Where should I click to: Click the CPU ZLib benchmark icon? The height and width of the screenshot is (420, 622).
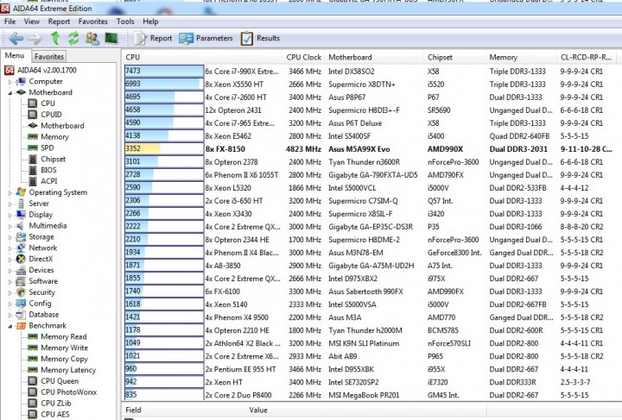[x=33, y=403]
